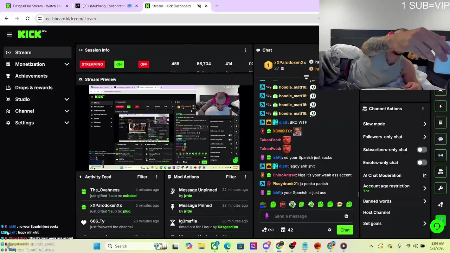The image size is (450, 253).
Task: Open Mod Actions three-dot menu
Action: [x=245, y=177]
